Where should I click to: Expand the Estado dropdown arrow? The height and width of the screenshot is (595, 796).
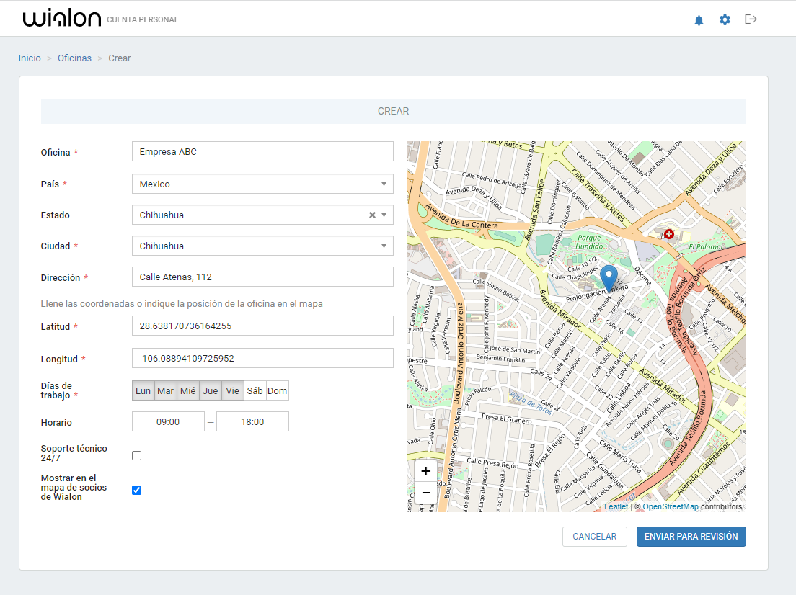(384, 215)
